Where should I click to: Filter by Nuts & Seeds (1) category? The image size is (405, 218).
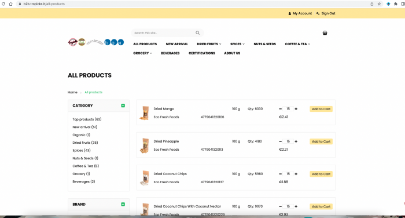pyautogui.click(x=85, y=158)
